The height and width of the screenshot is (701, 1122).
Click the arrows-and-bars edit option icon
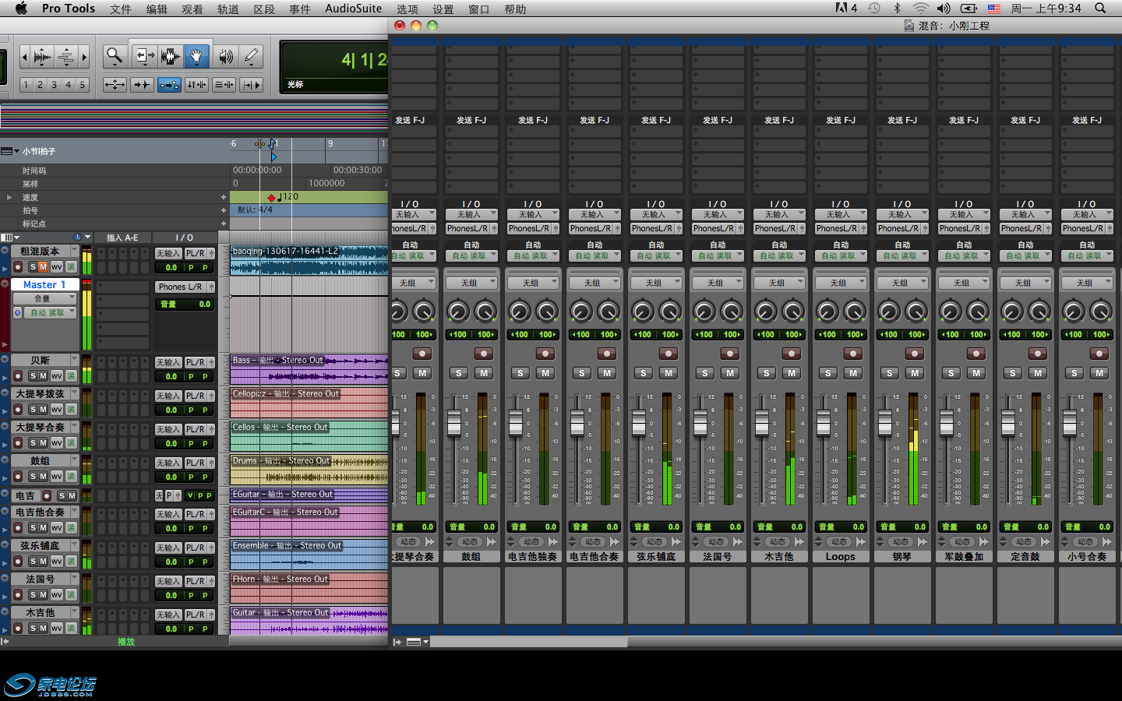point(196,84)
